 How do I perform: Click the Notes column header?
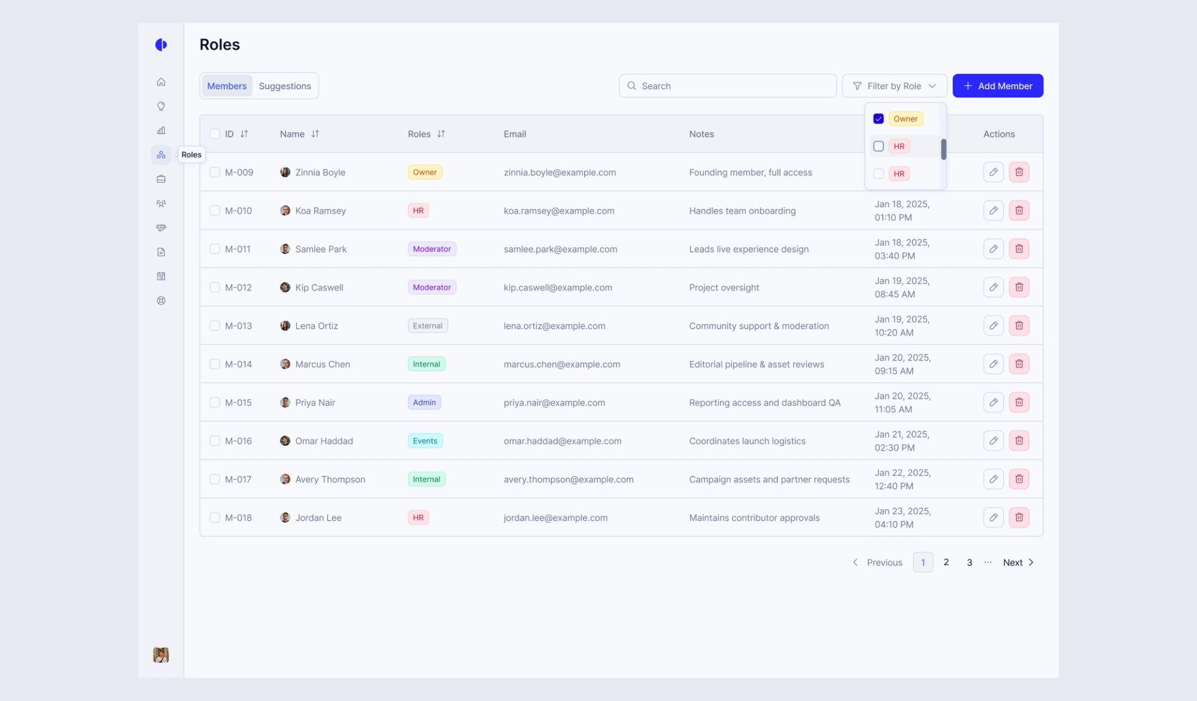[x=701, y=133]
